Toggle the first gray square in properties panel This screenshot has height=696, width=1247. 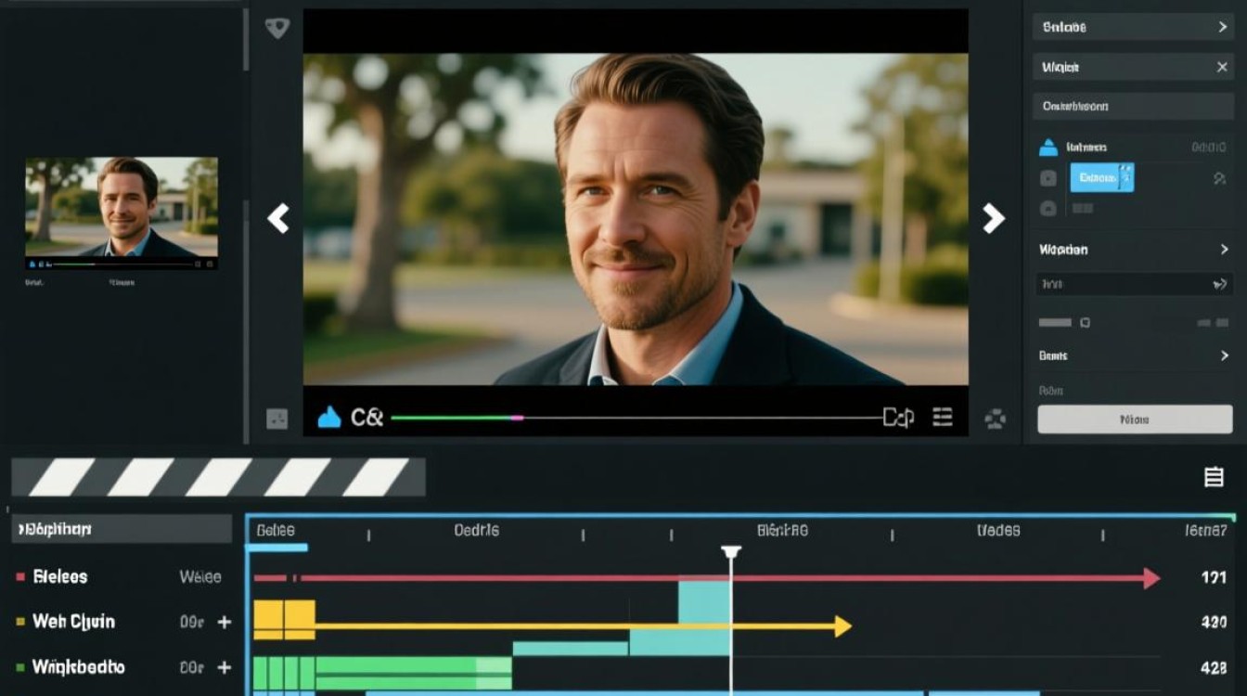[x=1048, y=178]
